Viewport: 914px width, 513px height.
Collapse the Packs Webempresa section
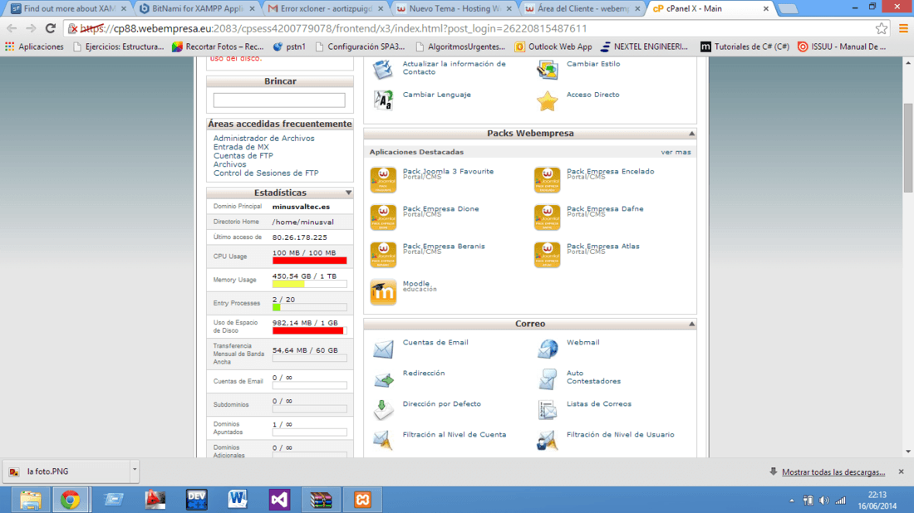click(691, 134)
